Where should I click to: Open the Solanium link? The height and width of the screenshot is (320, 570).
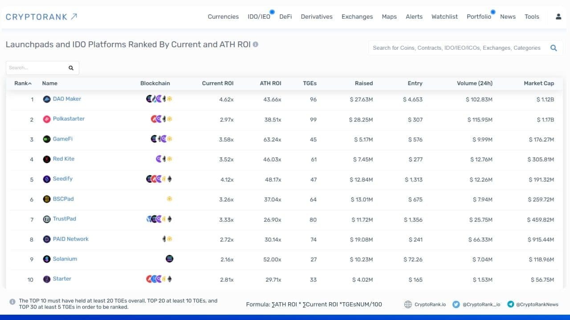(65, 259)
